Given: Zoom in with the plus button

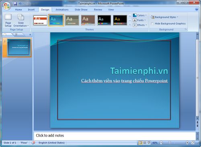Looking at the screenshot, I should (187, 143).
